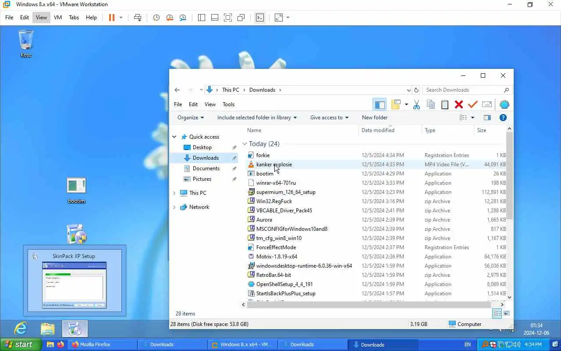This screenshot has height=351, width=561.
Task: Expand the This PC tree node
Action: (174, 193)
